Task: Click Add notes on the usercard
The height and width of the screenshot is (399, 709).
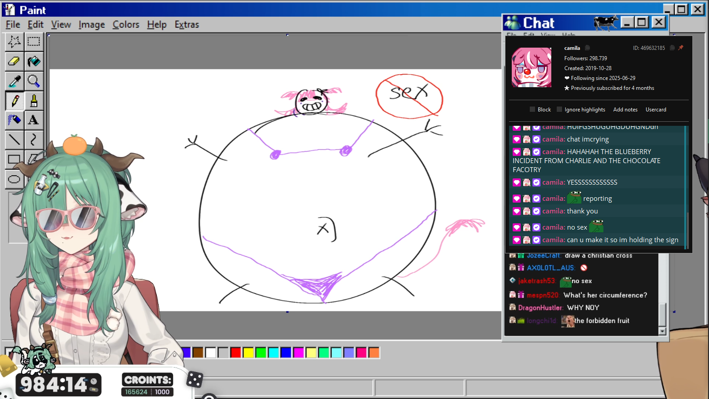Action: (625, 110)
